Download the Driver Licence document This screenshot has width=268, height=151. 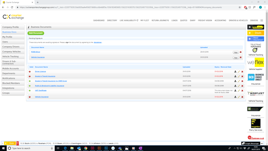pyautogui.click(x=235, y=71)
